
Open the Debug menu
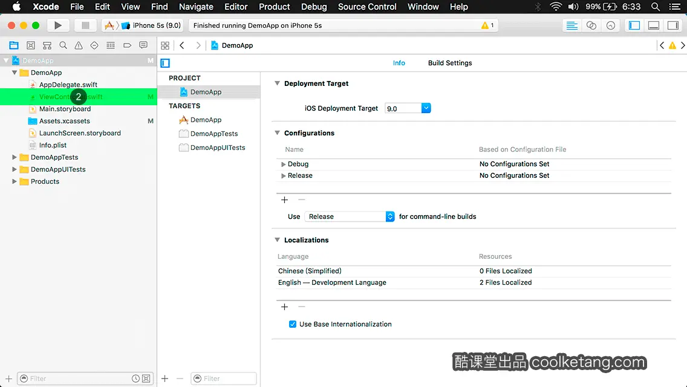tap(314, 7)
